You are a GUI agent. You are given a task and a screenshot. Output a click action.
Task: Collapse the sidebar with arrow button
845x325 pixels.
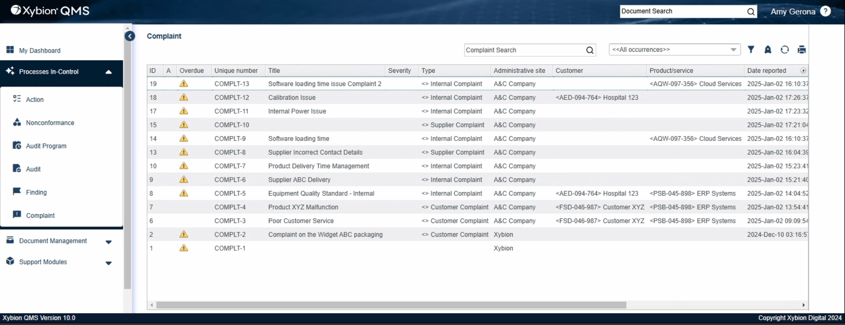click(x=130, y=36)
